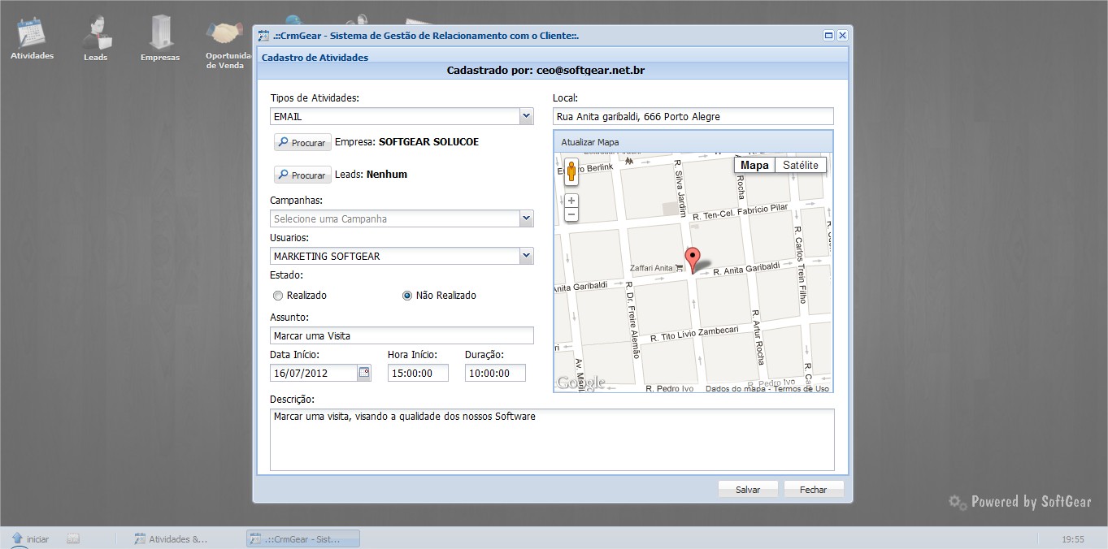Click Procurar button next to Empresa

click(302, 143)
